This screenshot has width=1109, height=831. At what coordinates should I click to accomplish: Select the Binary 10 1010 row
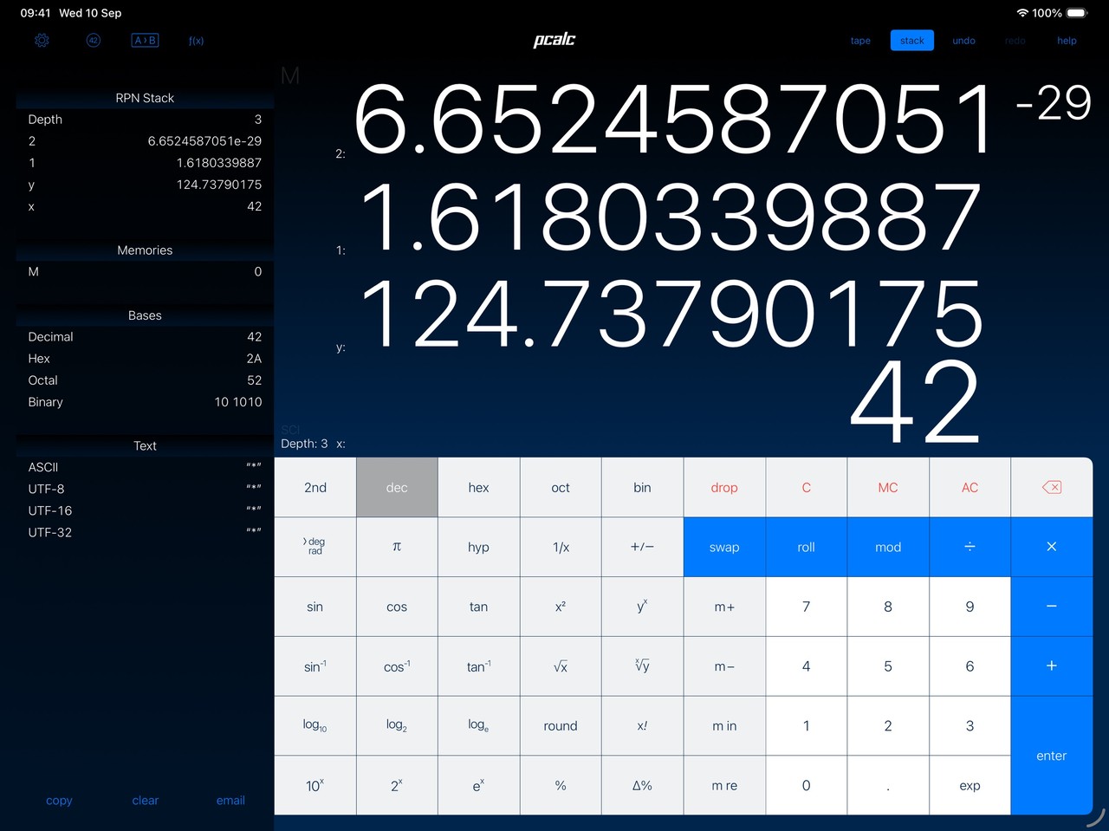(145, 402)
